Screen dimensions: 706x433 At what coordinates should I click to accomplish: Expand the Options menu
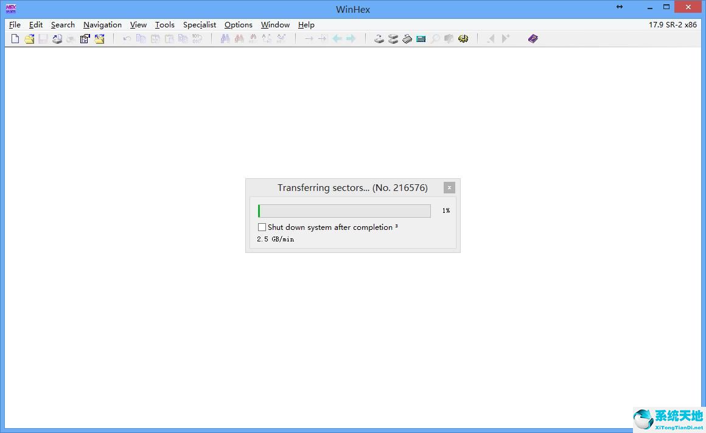(x=238, y=25)
